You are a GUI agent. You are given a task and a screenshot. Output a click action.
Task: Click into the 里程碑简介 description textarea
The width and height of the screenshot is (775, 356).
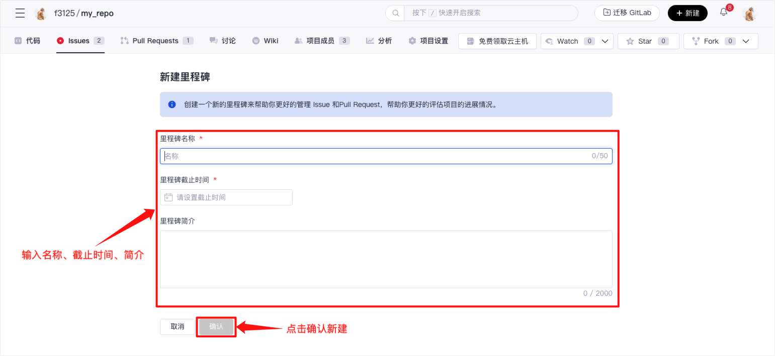pyautogui.click(x=386, y=259)
